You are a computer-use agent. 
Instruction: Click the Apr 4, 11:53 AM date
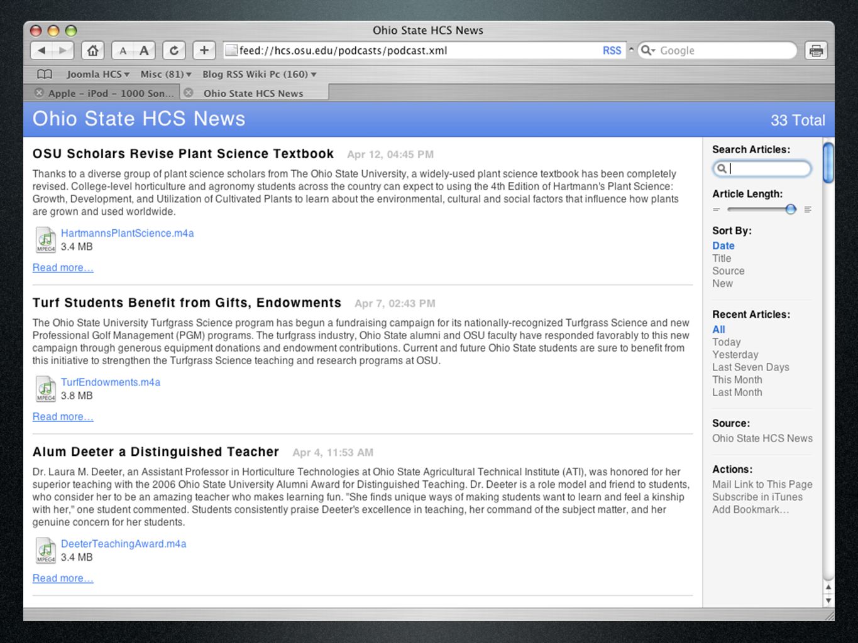[333, 453]
